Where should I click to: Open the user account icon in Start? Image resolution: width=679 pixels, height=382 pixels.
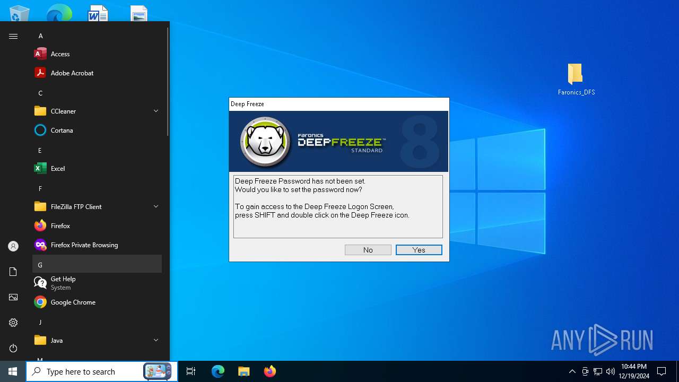pyautogui.click(x=13, y=246)
